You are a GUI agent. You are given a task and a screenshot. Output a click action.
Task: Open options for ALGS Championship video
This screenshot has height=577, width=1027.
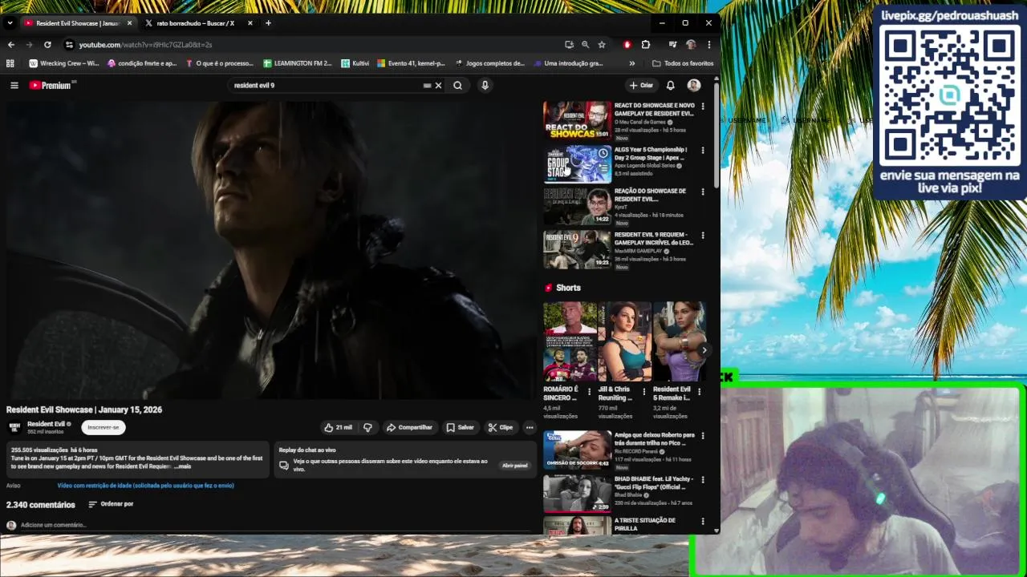point(703,150)
